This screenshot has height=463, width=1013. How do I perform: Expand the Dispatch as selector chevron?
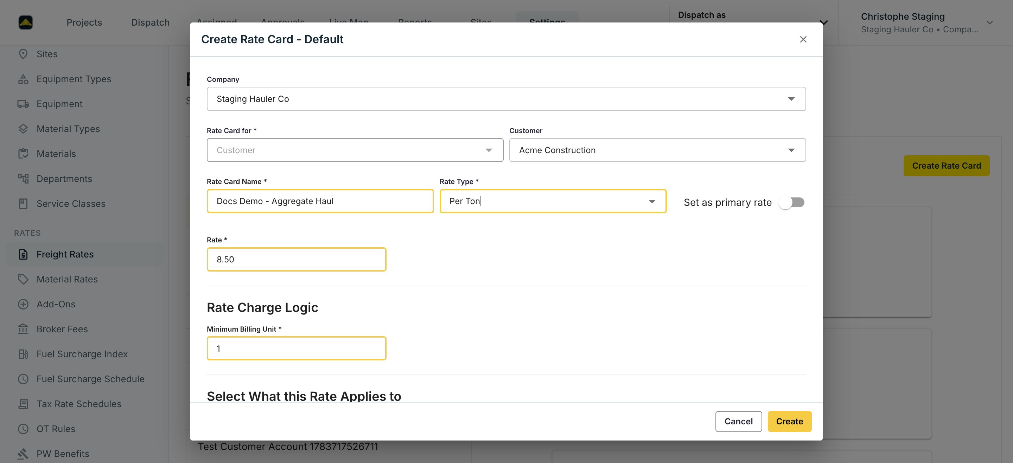click(x=823, y=22)
